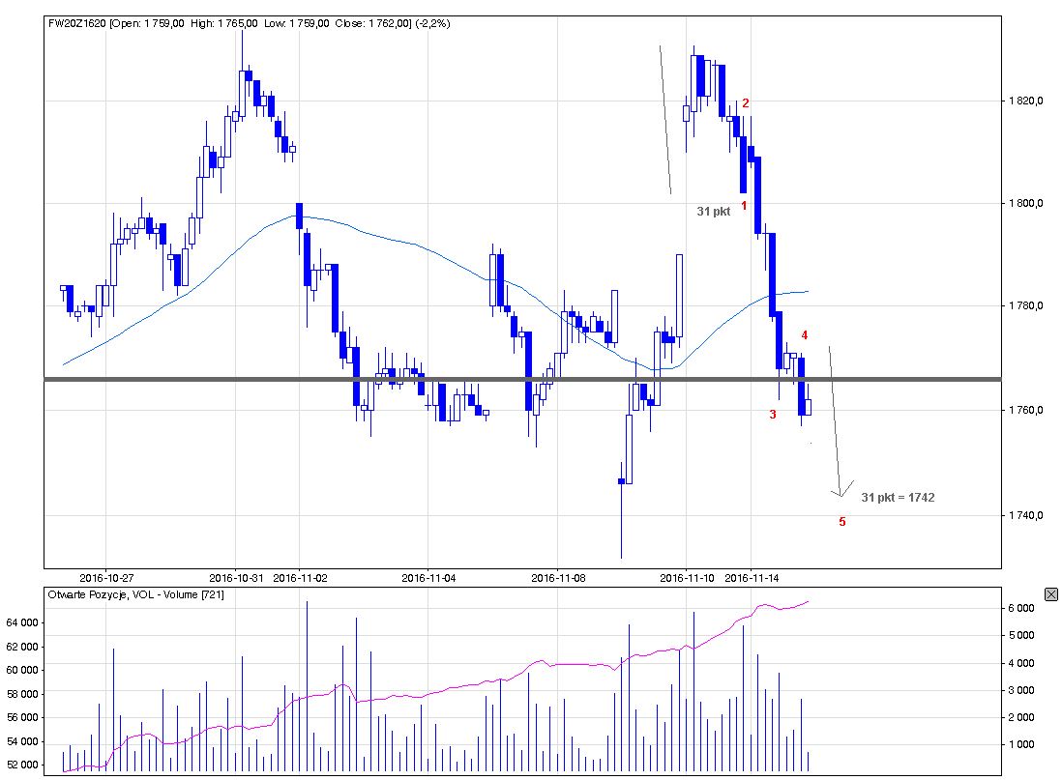The width and height of the screenshot is (1062, 780).
Task: Click red wave label 5
Action: click(x=842, y=521)
